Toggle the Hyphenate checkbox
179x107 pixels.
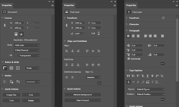[x=129, y=59]
